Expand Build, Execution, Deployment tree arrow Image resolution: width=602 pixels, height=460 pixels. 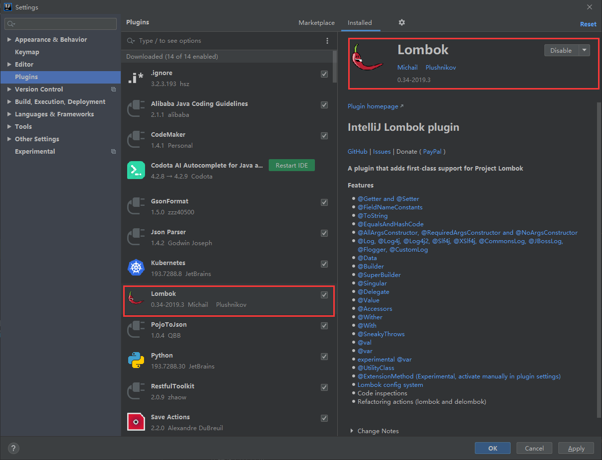pos(9,102)
